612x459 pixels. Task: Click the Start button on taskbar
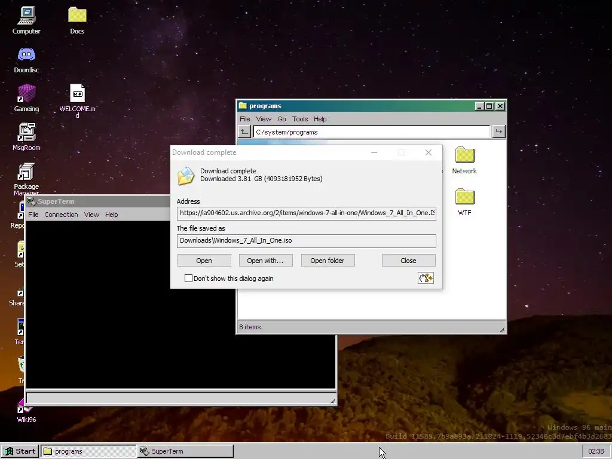pyautogui.click(x=20, y=451)
